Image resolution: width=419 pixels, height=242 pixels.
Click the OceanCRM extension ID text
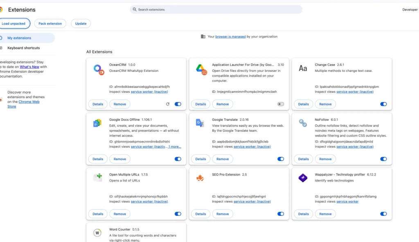point(140,87)
